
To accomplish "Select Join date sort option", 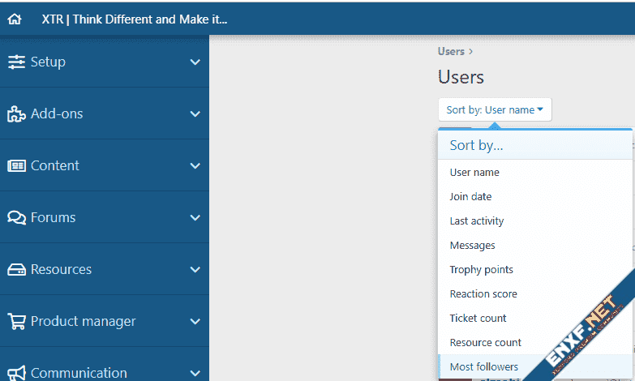I will pyautogui.click(x=470, y=196).
